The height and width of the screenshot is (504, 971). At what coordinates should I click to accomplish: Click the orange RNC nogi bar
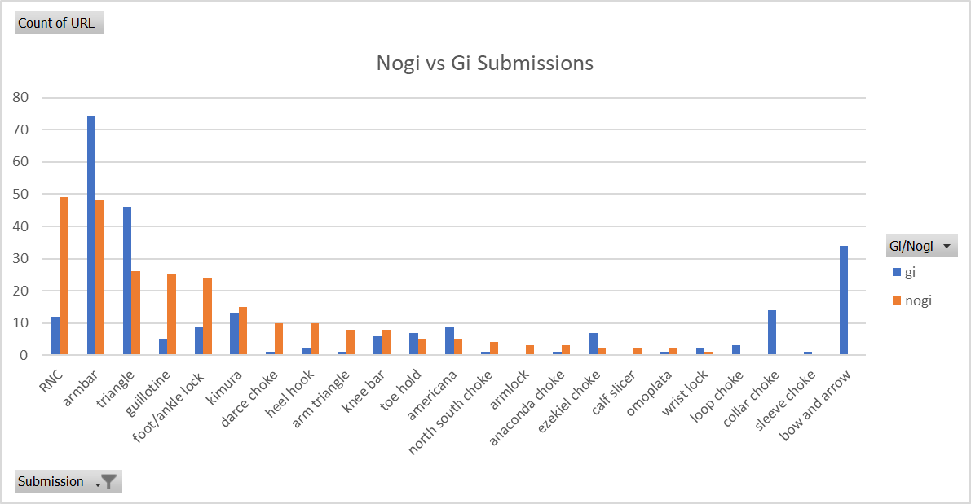click(x=64, y=275)
